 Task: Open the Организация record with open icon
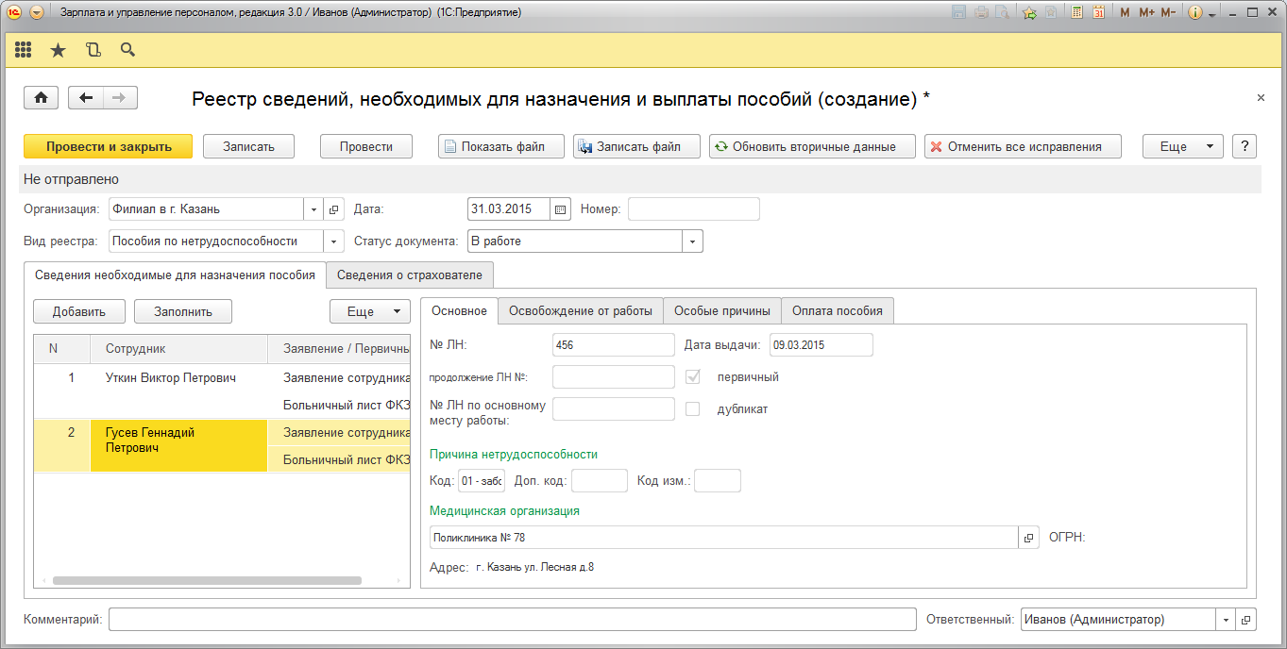click(333, 209)
